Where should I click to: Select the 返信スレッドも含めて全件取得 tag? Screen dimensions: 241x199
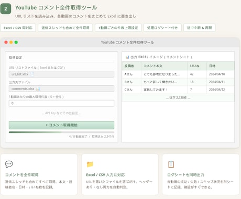65,28
